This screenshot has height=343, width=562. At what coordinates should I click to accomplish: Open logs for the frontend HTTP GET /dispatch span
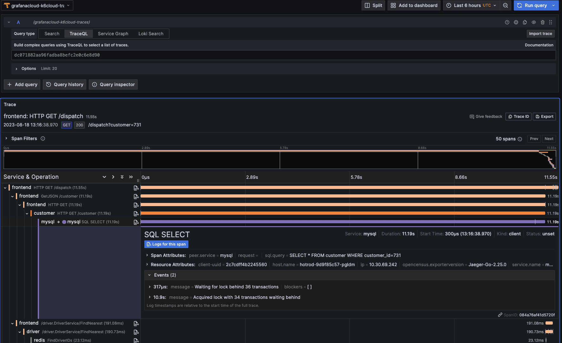136,188
